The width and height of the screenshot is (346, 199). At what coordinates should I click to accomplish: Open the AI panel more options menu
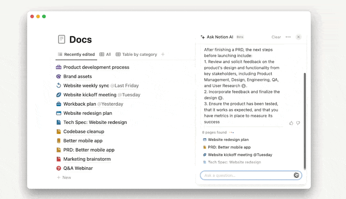pos(288,37)
